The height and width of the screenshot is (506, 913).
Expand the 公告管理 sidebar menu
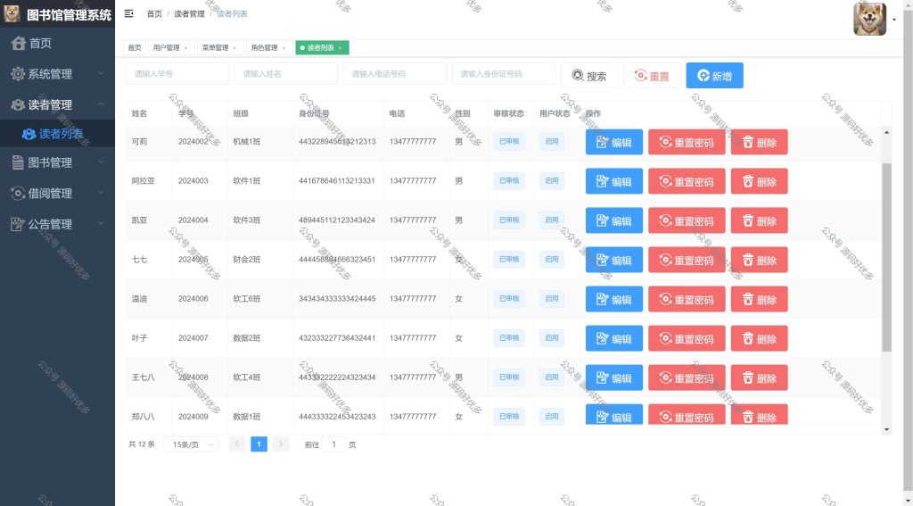point(57,224)
